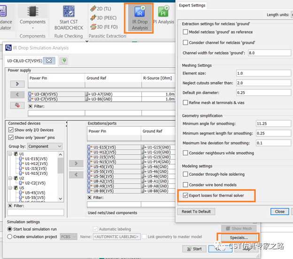This screenshot has height=259, width=293.
Task: Collapse U5 tree node
Action: [10, 188]
